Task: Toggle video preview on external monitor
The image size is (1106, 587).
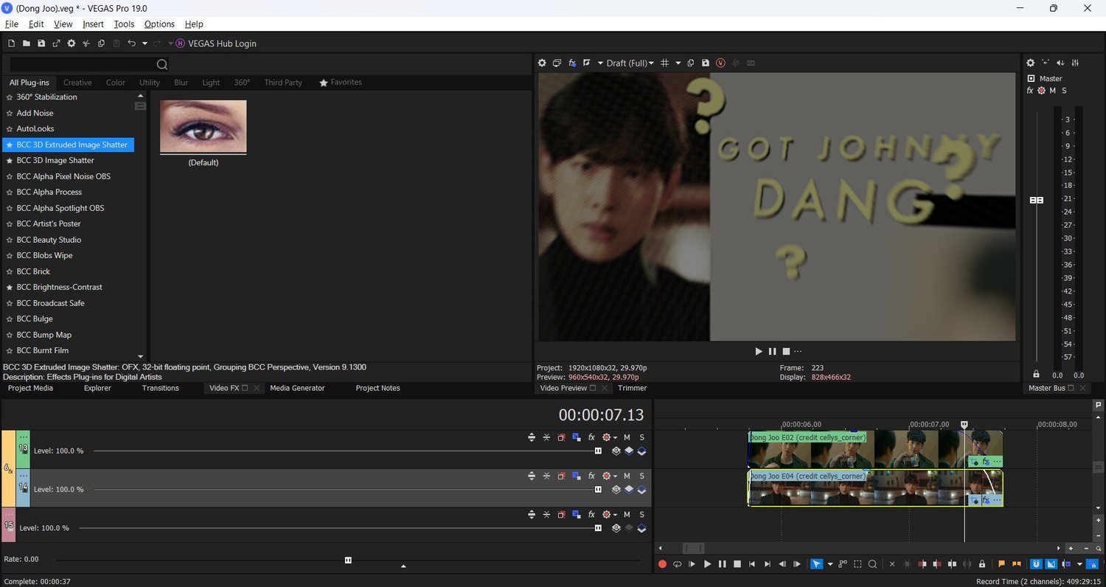Action: coord(557,63)
